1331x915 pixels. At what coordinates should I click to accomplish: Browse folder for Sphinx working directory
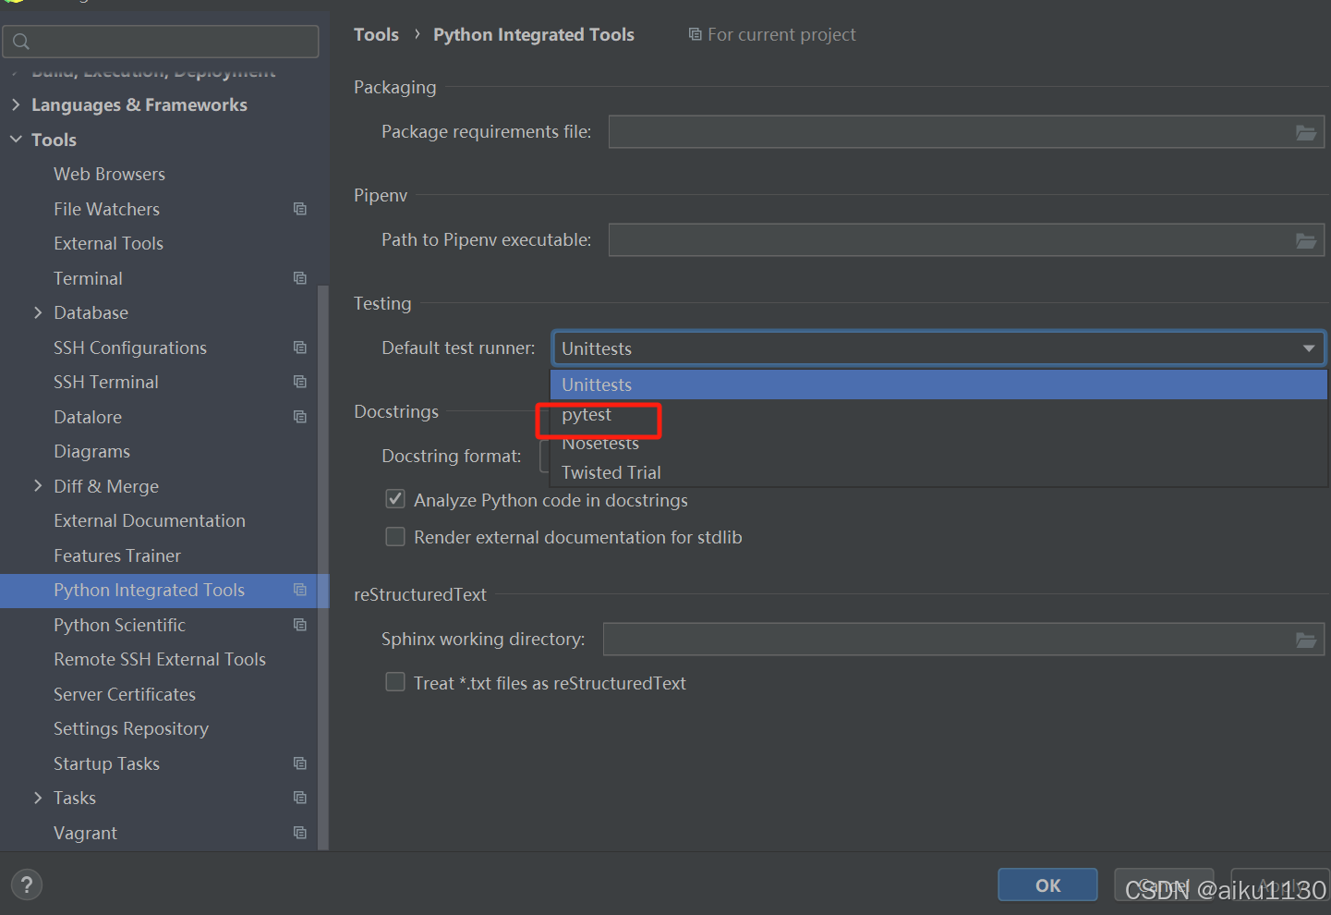coord(1305,640)
